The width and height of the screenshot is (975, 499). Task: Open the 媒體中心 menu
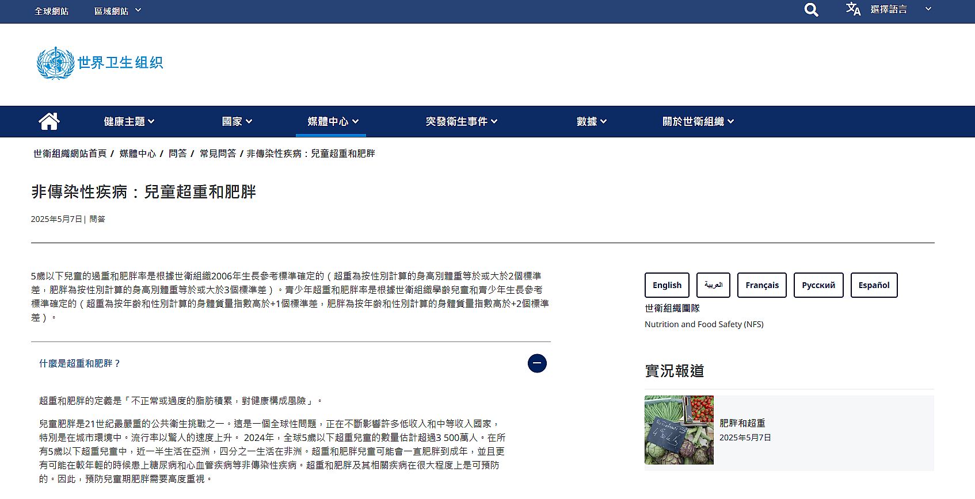333,121
